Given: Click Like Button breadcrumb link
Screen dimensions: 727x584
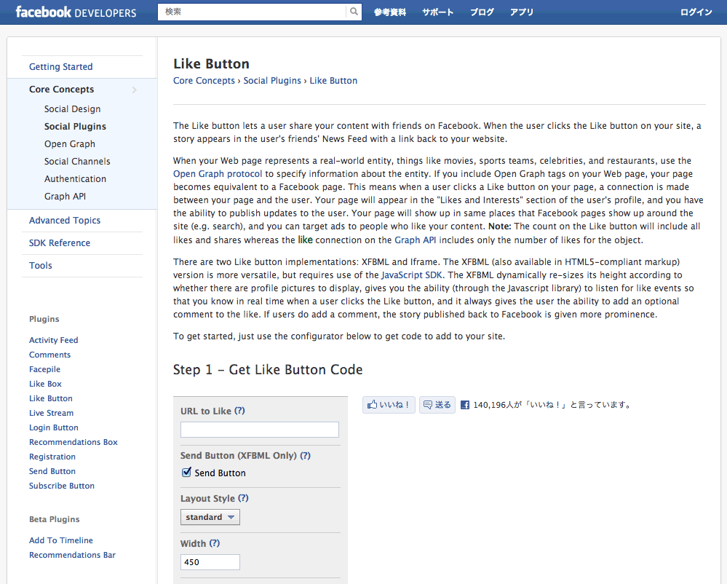Looking at the screenshot, I should tap(333, 81).
